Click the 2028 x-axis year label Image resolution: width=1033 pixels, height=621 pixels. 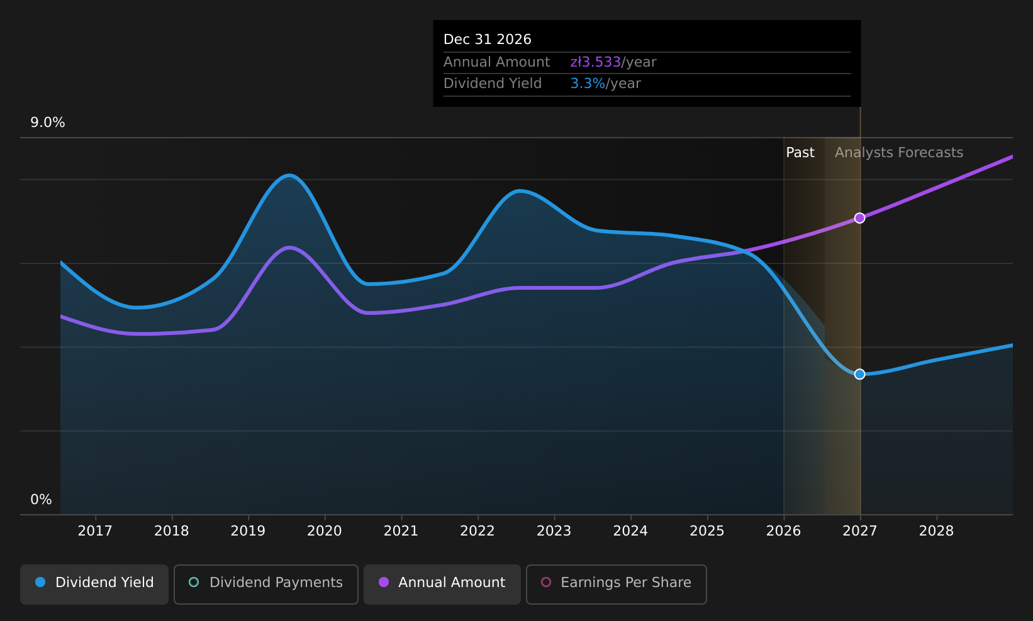tap(936, 531)
